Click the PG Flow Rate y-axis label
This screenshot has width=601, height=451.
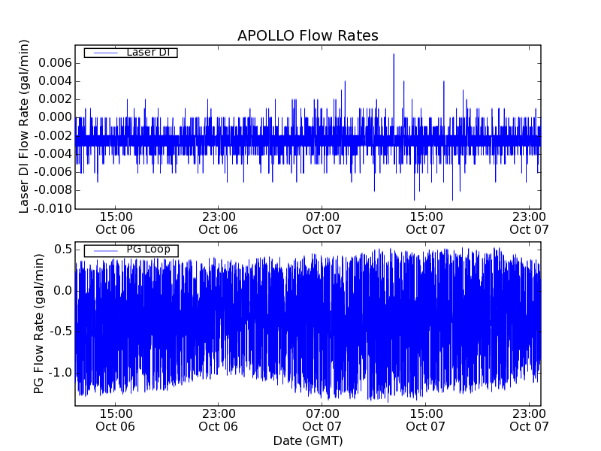click(39, 323)
